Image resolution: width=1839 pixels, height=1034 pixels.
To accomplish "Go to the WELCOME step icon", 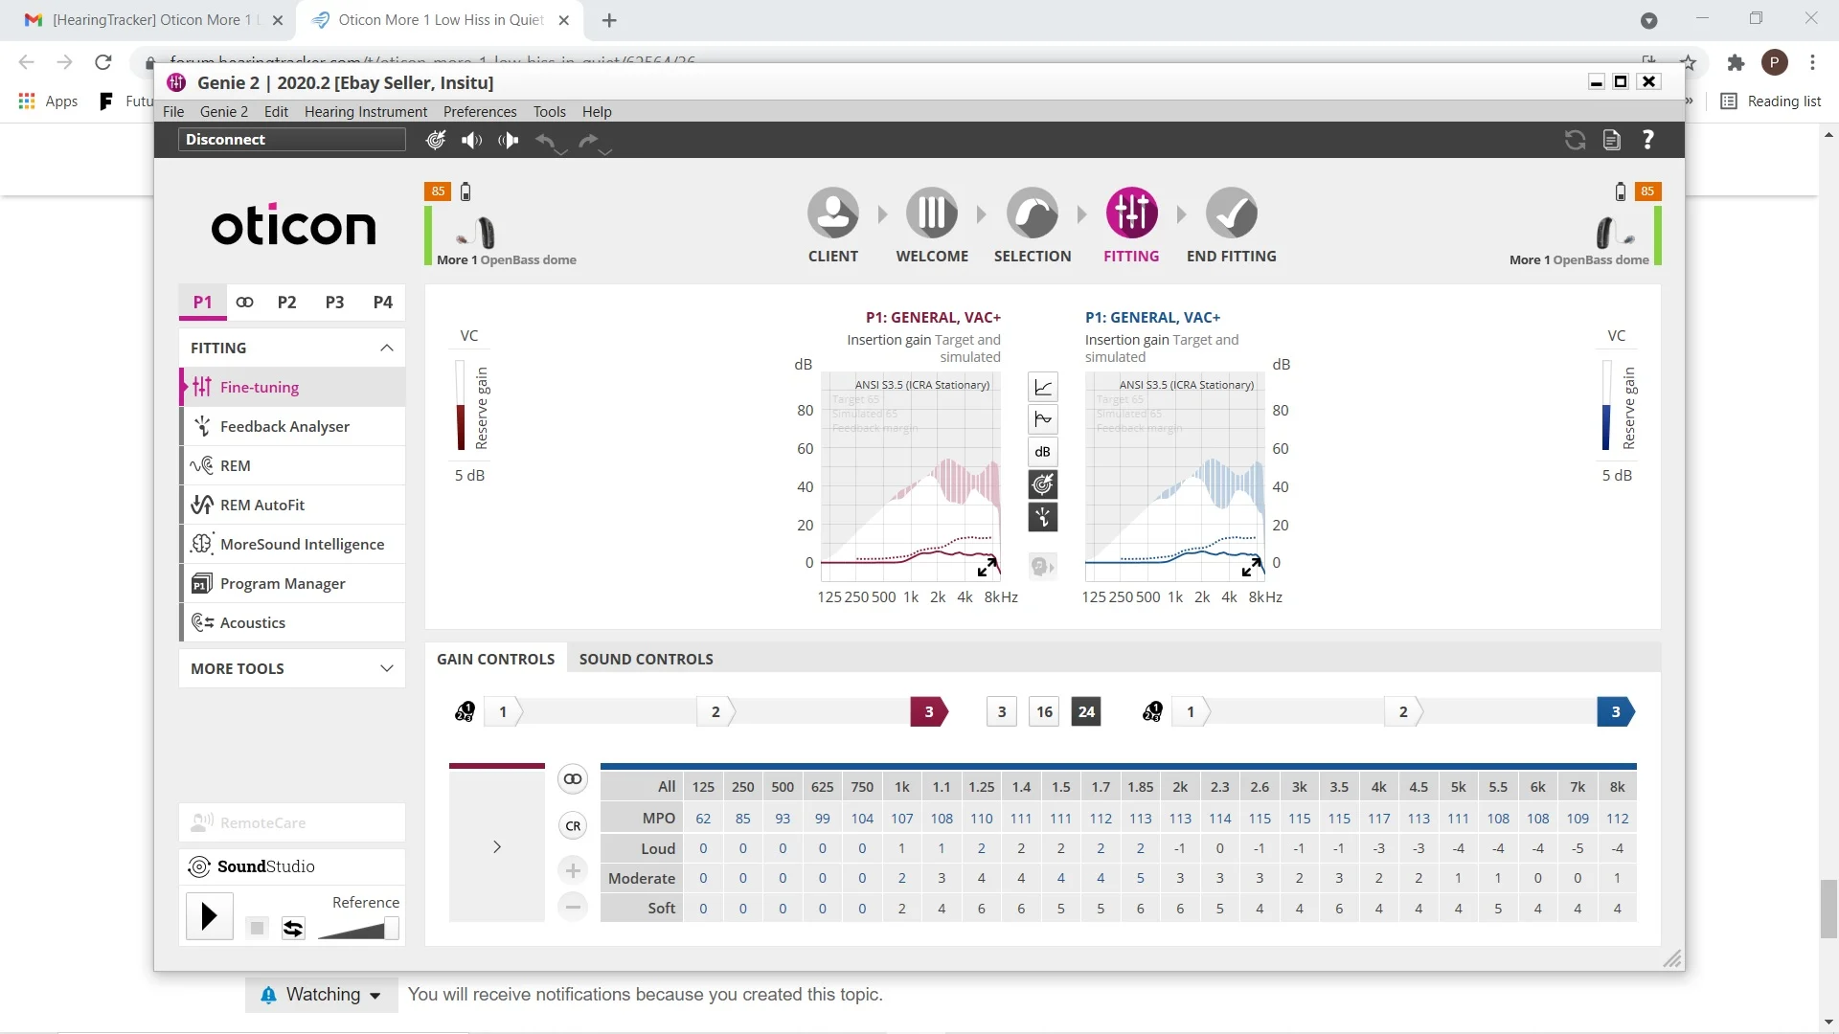I will click(932, 213).
